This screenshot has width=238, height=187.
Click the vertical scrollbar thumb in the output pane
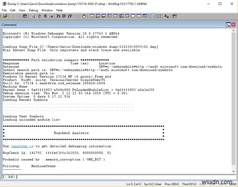234,99
